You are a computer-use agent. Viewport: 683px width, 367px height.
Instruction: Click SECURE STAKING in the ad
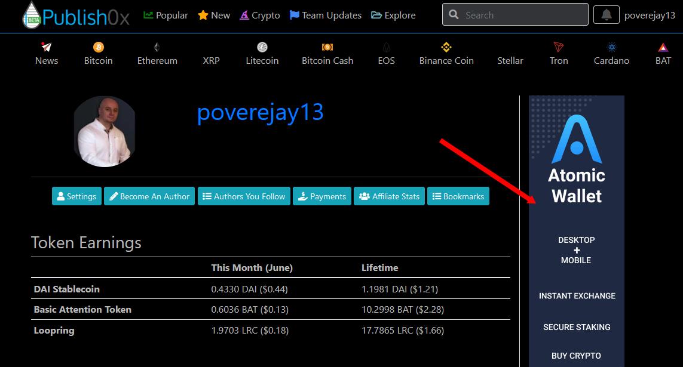tap(577, 327)
